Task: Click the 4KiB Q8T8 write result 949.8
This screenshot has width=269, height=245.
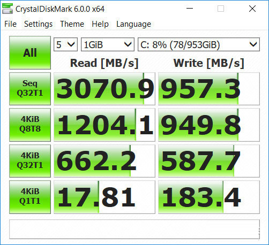Action: click(x=209, y=125)
